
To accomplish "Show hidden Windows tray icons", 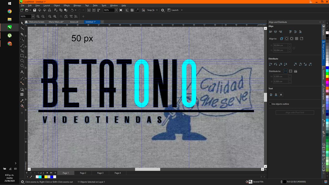I will (15, 163).
